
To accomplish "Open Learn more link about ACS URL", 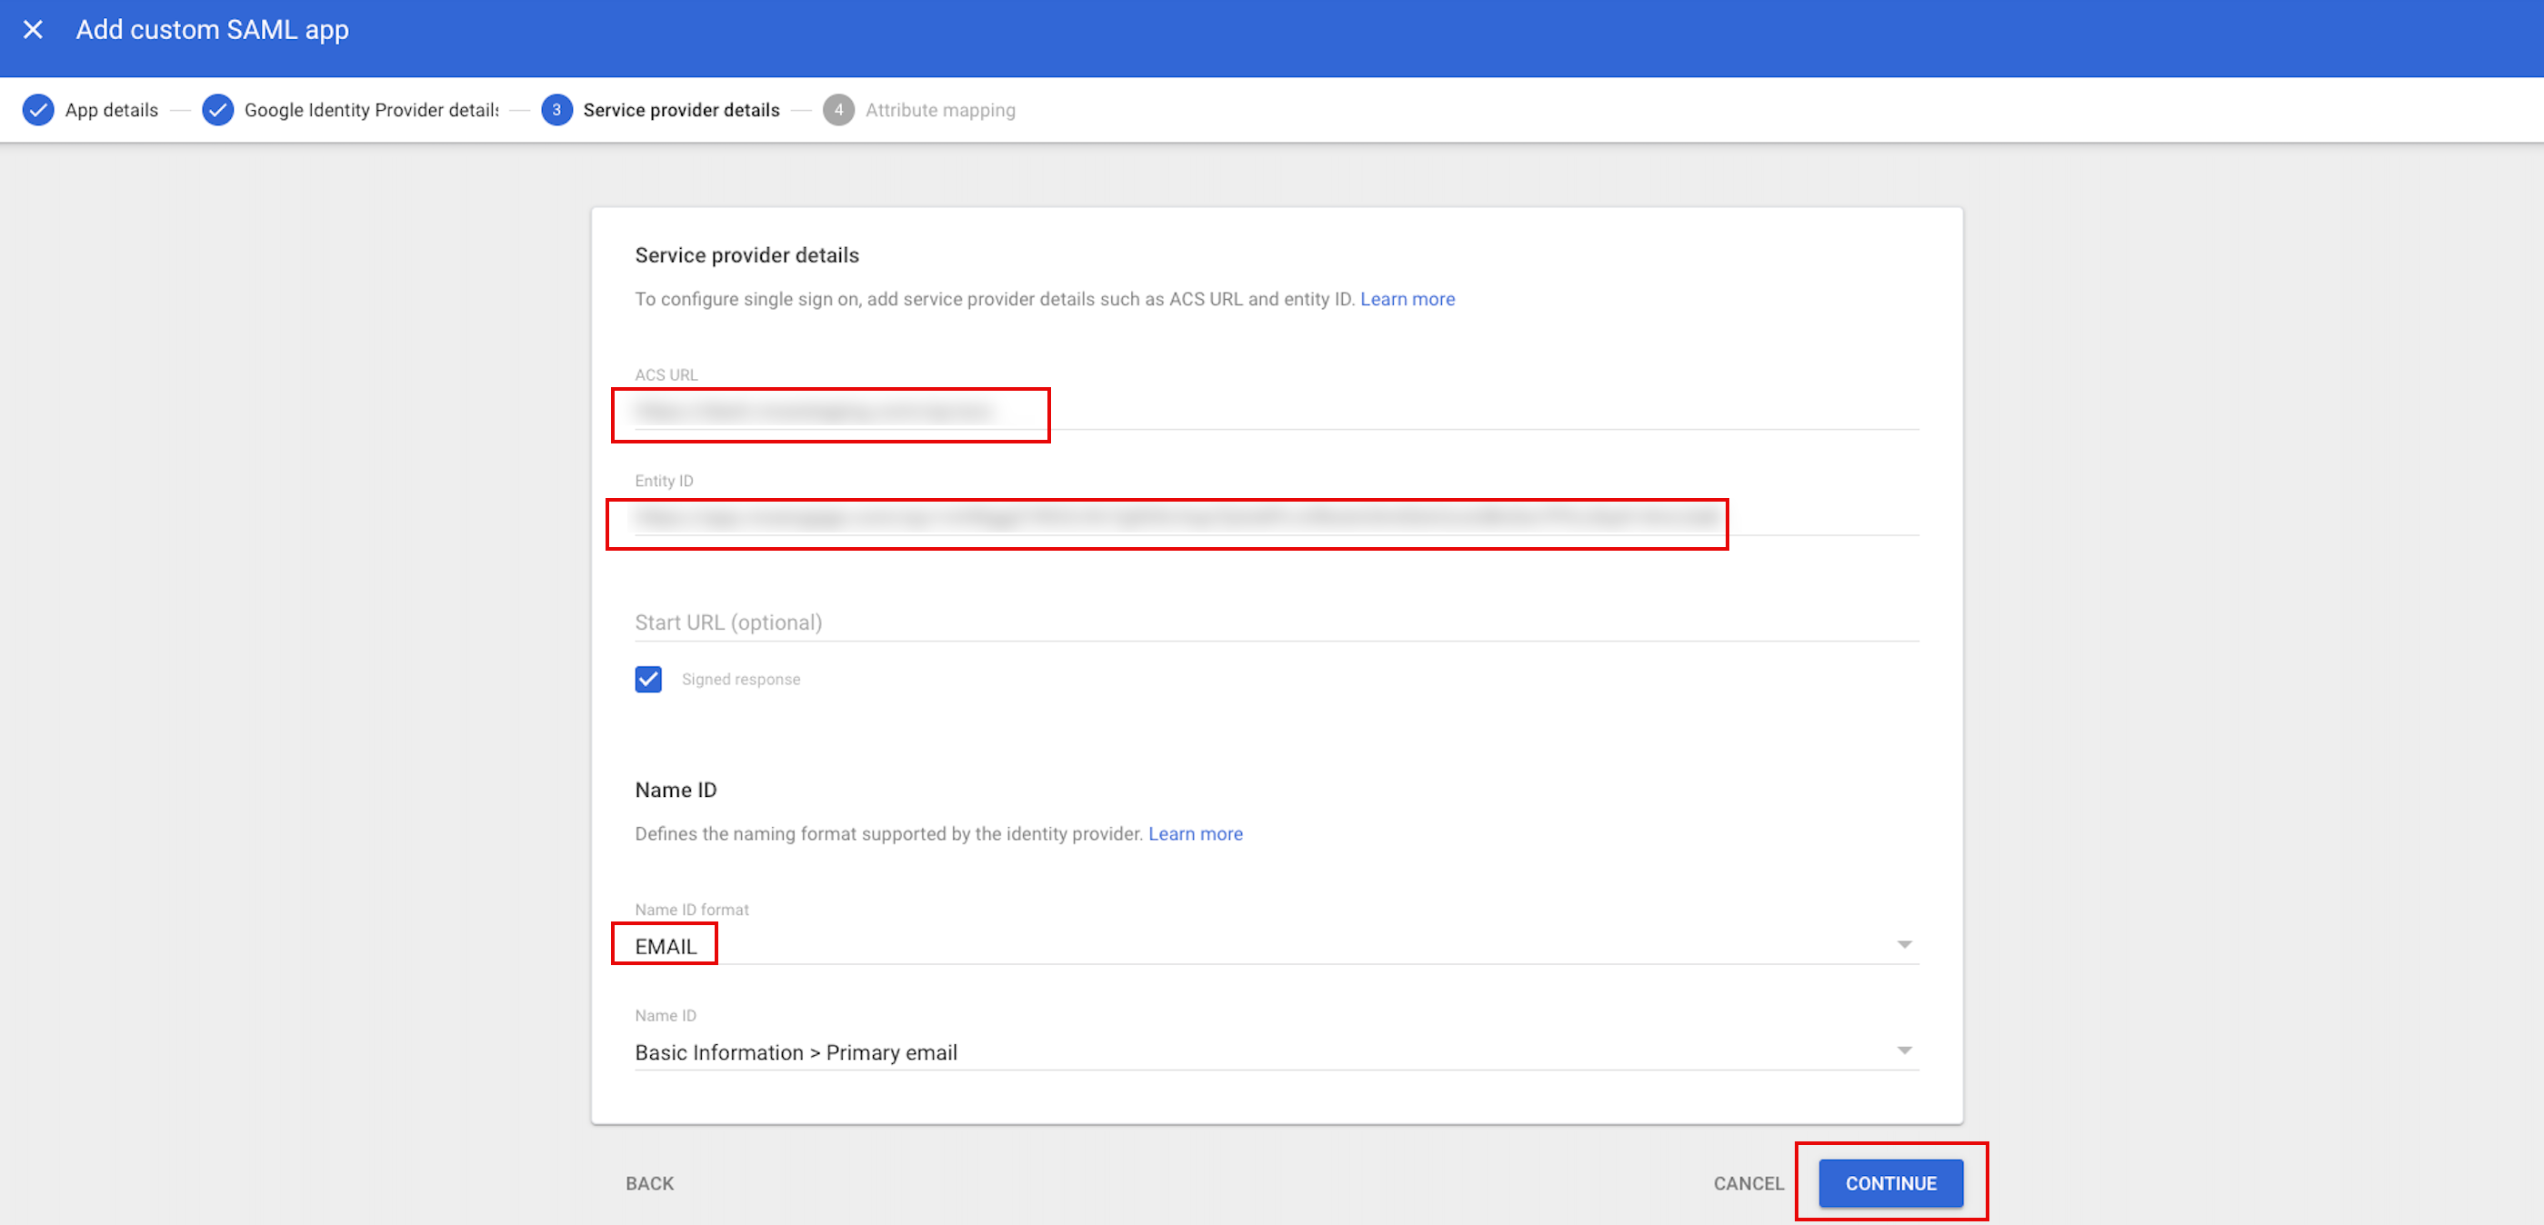I will (1407, 299).
